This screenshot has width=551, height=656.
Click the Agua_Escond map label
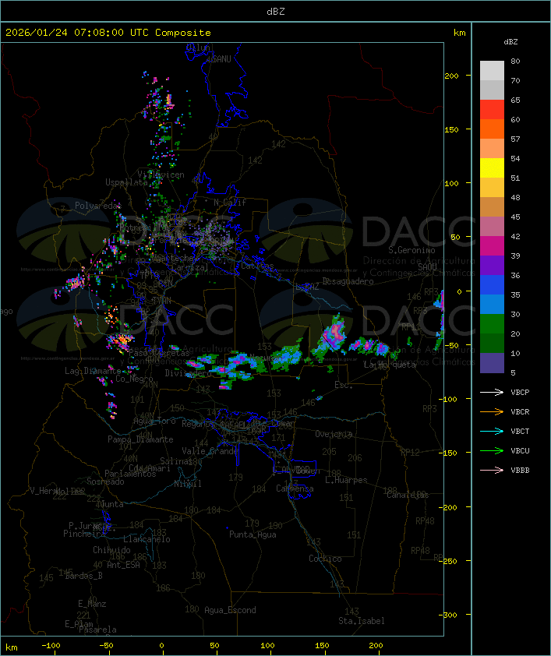(230, 610)
